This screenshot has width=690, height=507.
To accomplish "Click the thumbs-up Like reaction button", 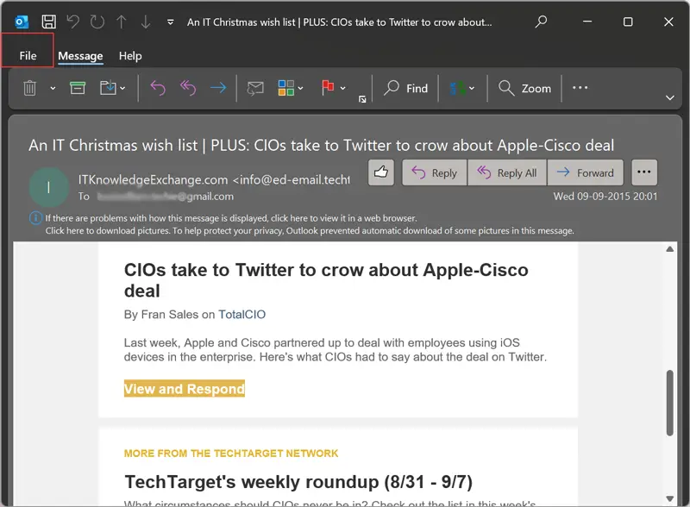I will 380,172.
